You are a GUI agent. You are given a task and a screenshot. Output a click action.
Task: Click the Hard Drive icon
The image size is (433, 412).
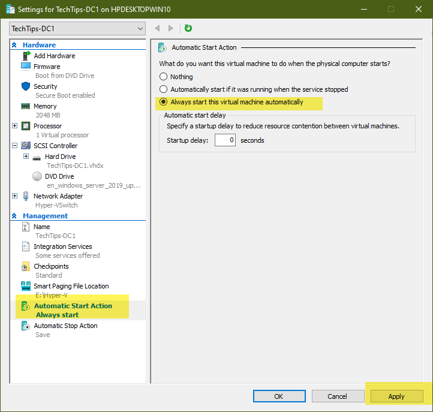point(37,158)
